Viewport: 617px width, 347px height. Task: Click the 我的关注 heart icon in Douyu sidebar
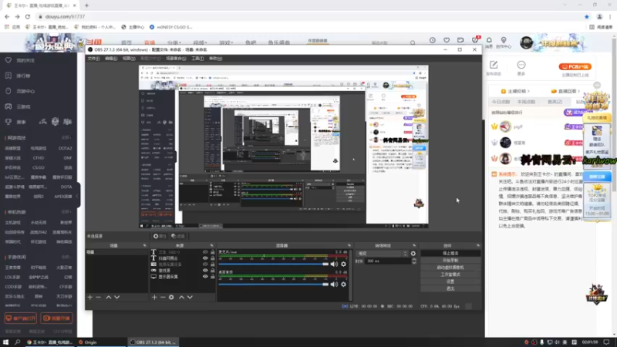[8, 60]
